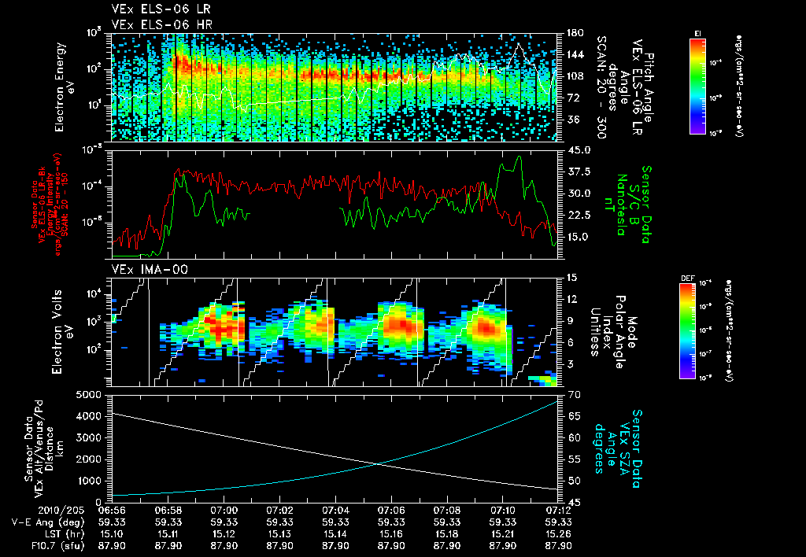The width and height of the screenshot is (806, 557).
Task: Click the 180 pitch angle tick label
Action: (575, 33)
